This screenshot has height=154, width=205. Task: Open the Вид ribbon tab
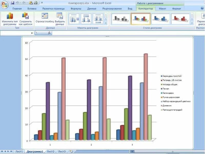(130, 9)
